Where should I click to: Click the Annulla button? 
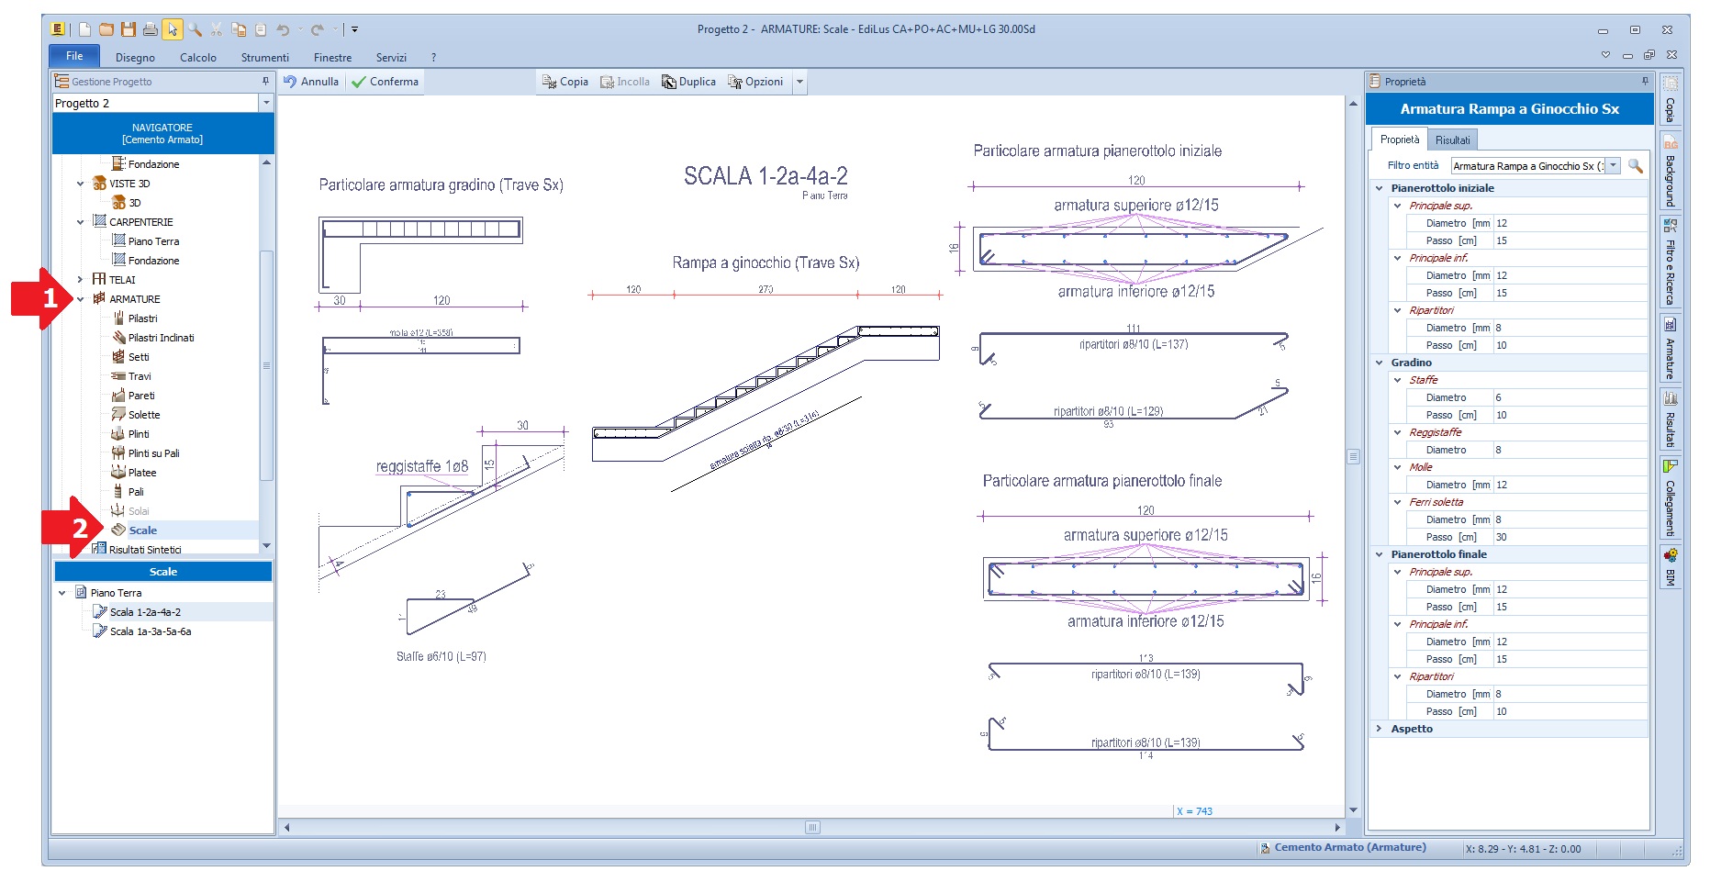pyautogui.click(x=311, y=82)
